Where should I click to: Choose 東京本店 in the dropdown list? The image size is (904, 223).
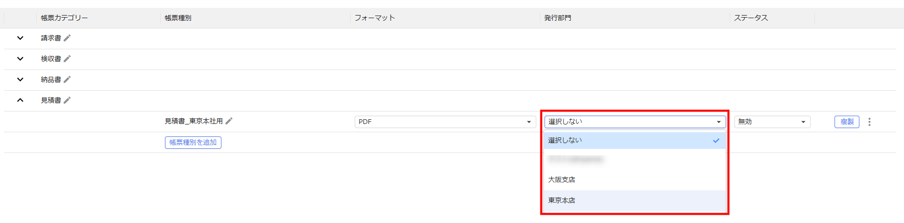(x=562, y=201)
